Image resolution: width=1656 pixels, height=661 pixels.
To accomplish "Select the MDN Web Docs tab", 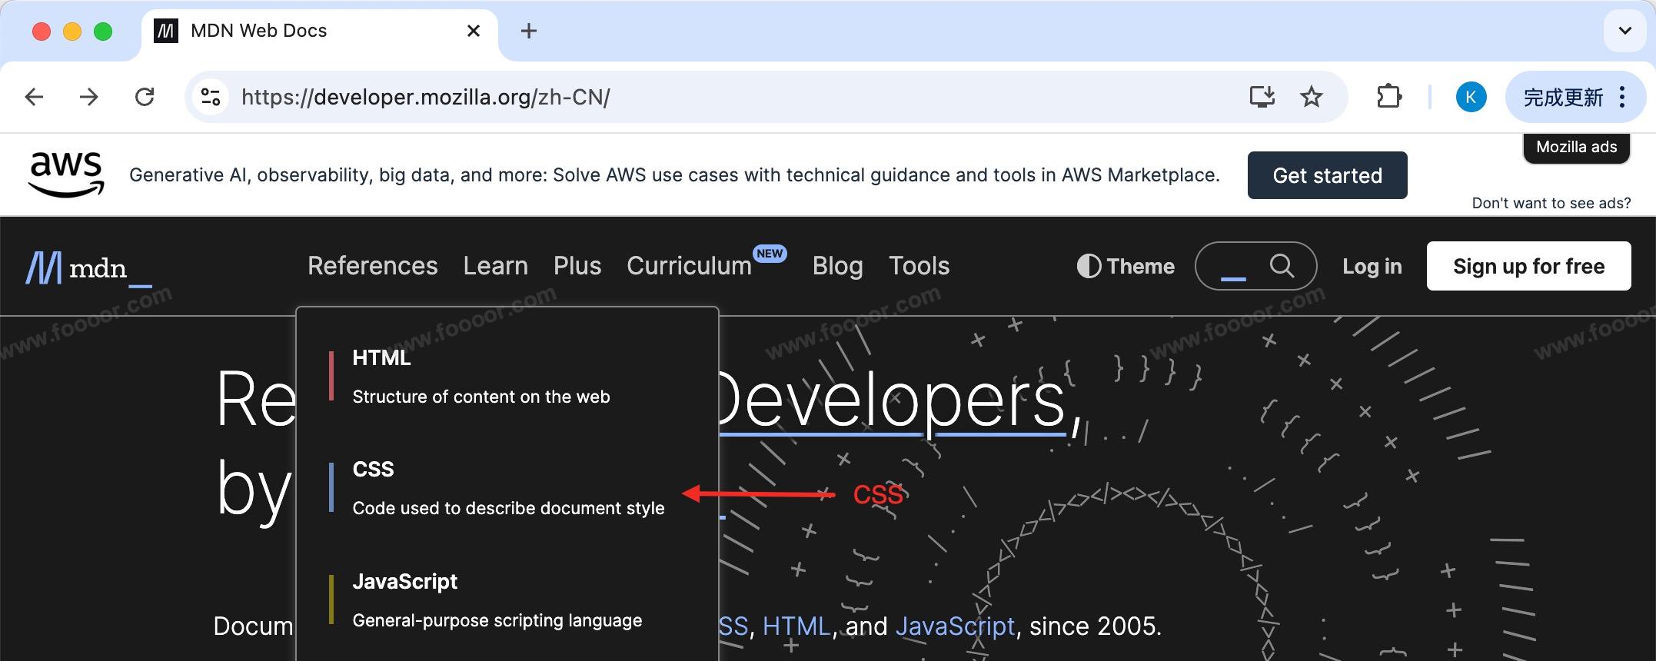I will (x=319, y=32).
